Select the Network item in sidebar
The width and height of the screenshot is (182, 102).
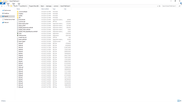point(6,22)
